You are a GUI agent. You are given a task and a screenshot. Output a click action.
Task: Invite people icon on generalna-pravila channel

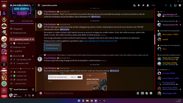point(31,39)
